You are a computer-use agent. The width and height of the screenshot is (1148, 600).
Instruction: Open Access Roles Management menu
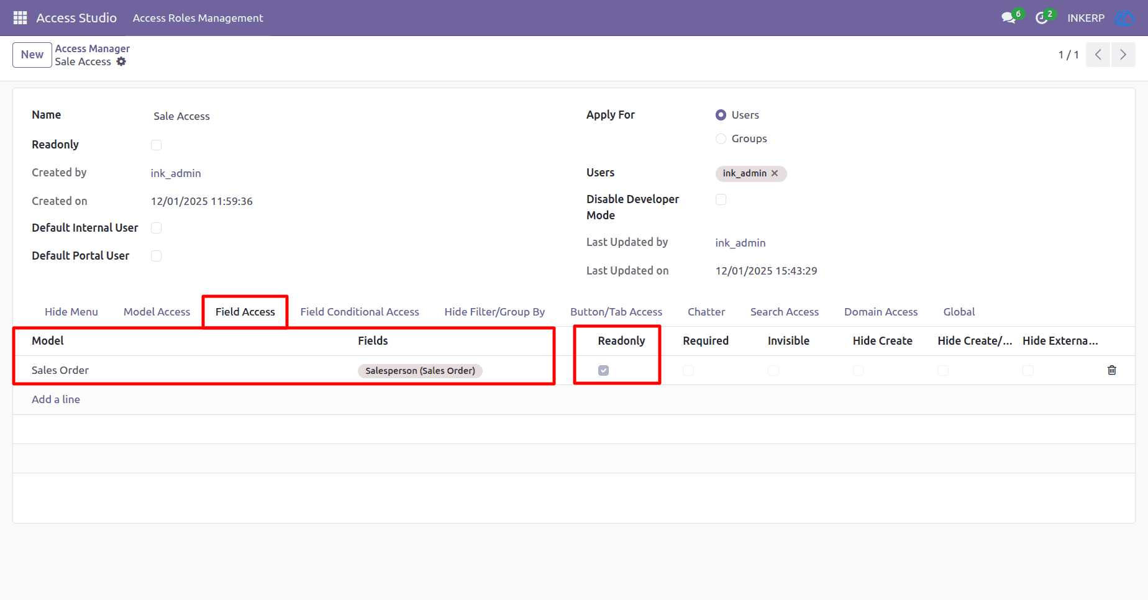tap(198, 18)
